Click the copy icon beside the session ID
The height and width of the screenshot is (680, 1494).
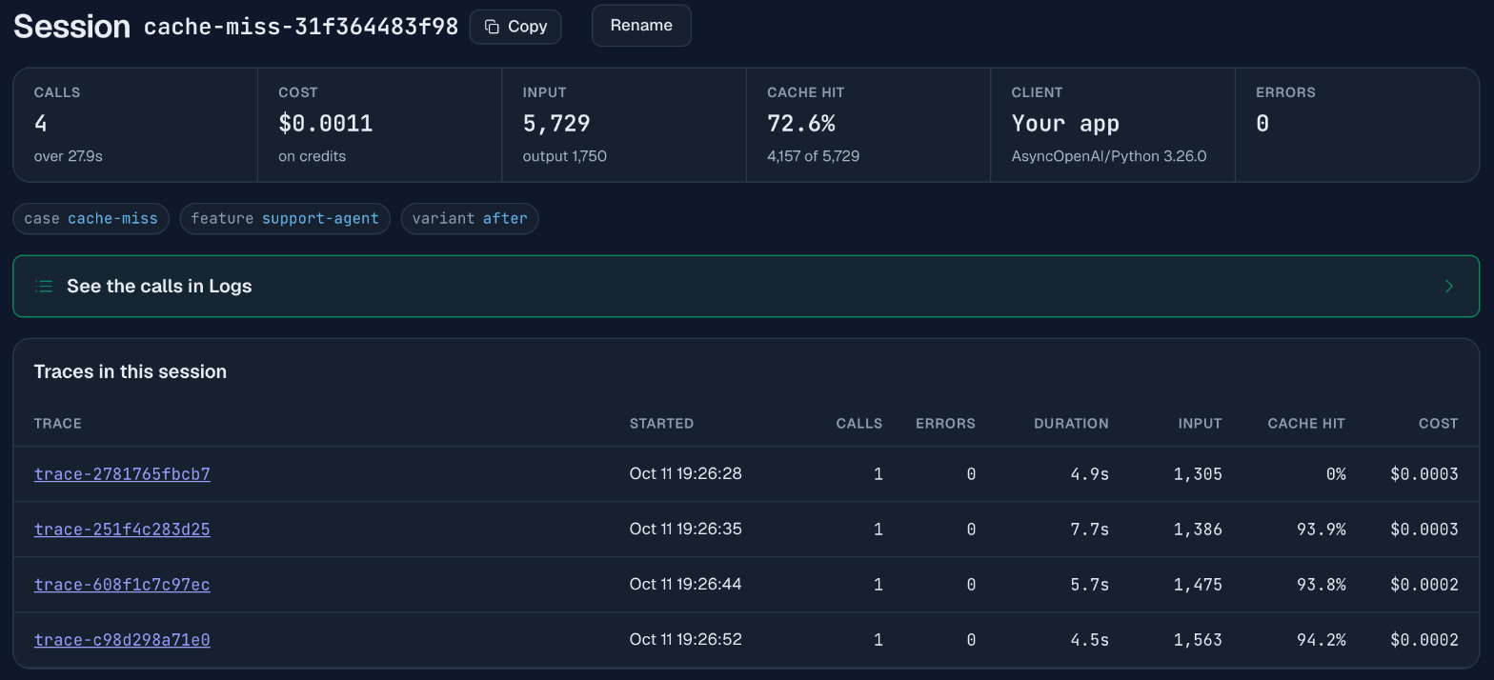click(492, 27)
